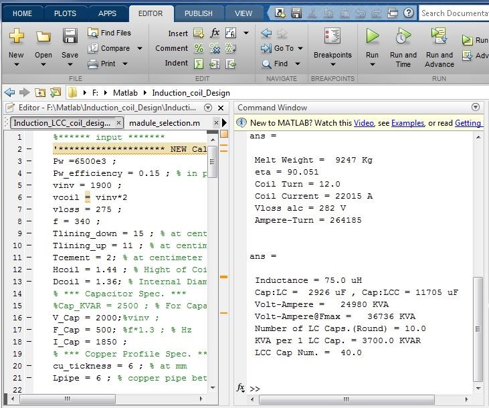Switch to the HOME tab
The height and width of the screenshot is (408, 489).
click(x=22, y=13)
